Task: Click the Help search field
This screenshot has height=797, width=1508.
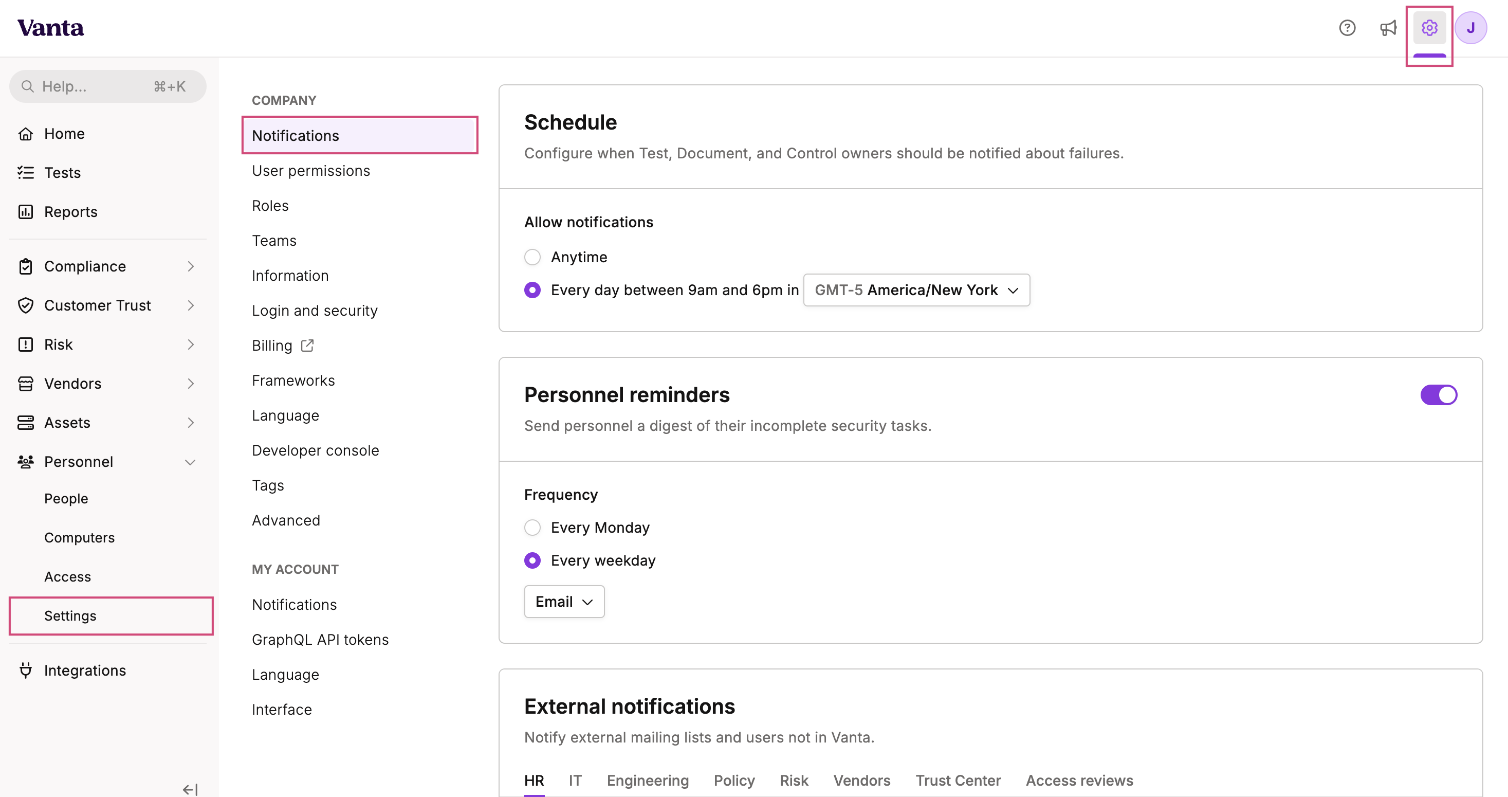Action: [108, 87]
